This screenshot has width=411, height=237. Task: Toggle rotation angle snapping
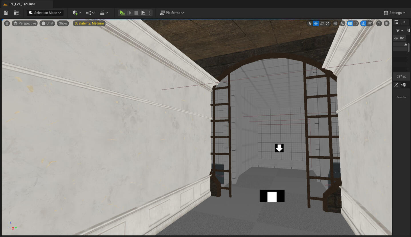(363, 23)
